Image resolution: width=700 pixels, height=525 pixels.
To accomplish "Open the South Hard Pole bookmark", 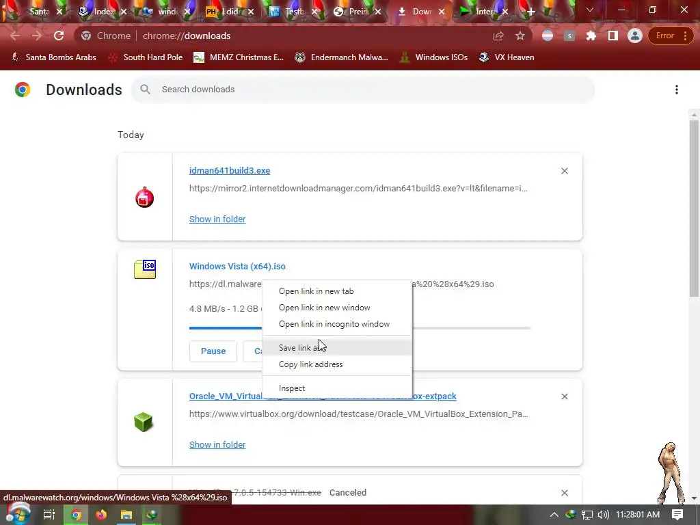I will coord(146,57).
